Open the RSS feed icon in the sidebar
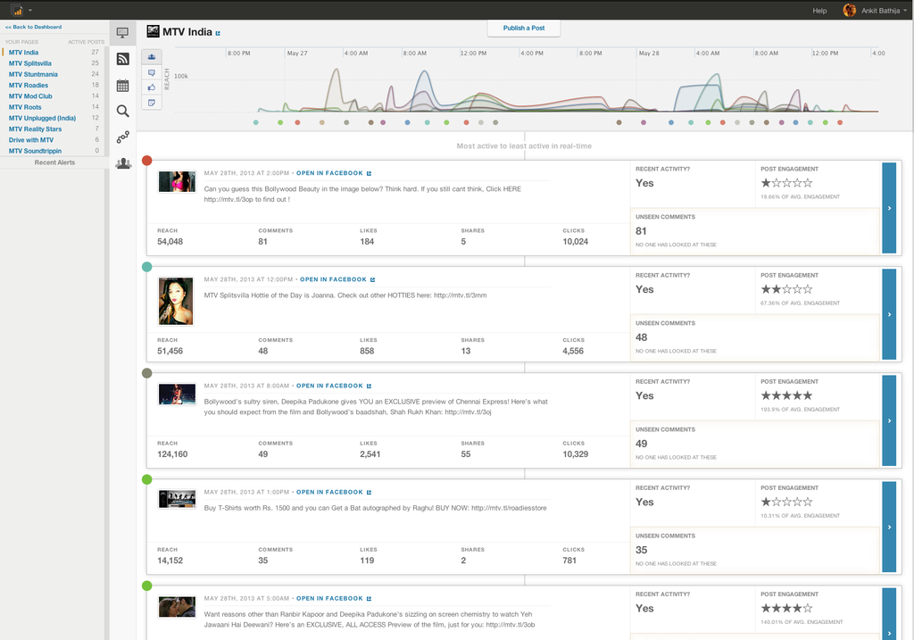 click(x=123, y=59)
